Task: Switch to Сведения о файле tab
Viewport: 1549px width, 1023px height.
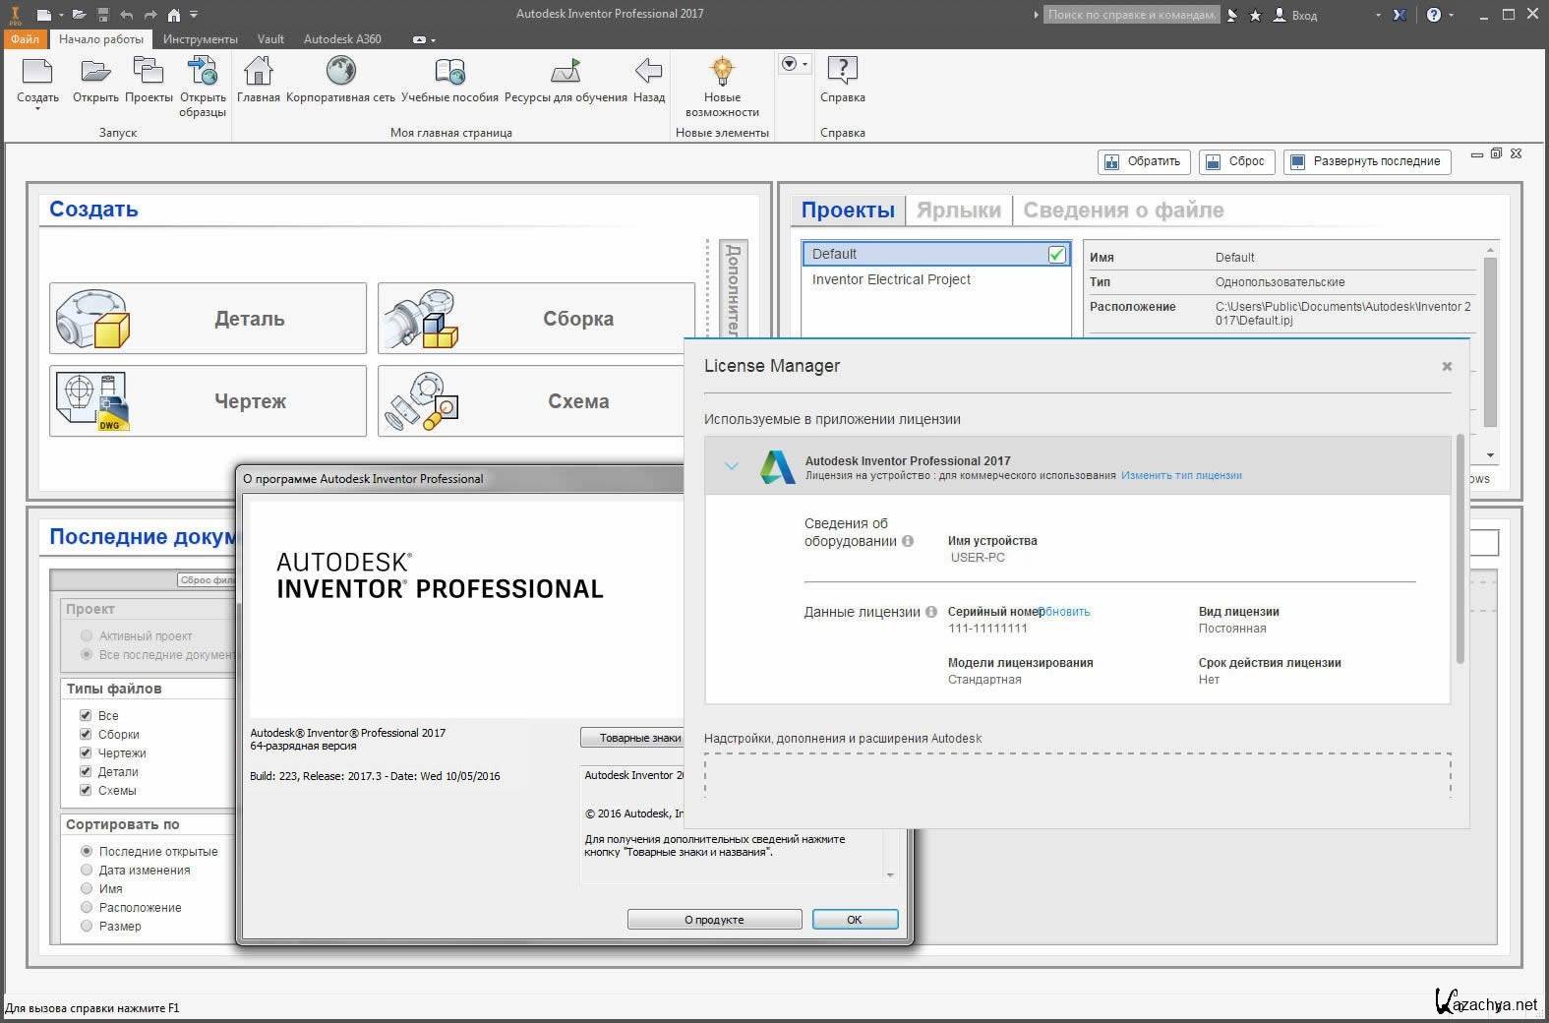Action: click(x=1123, y=210)
